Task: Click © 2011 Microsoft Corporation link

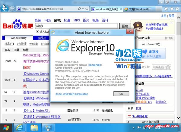Action: pos(72,94)
